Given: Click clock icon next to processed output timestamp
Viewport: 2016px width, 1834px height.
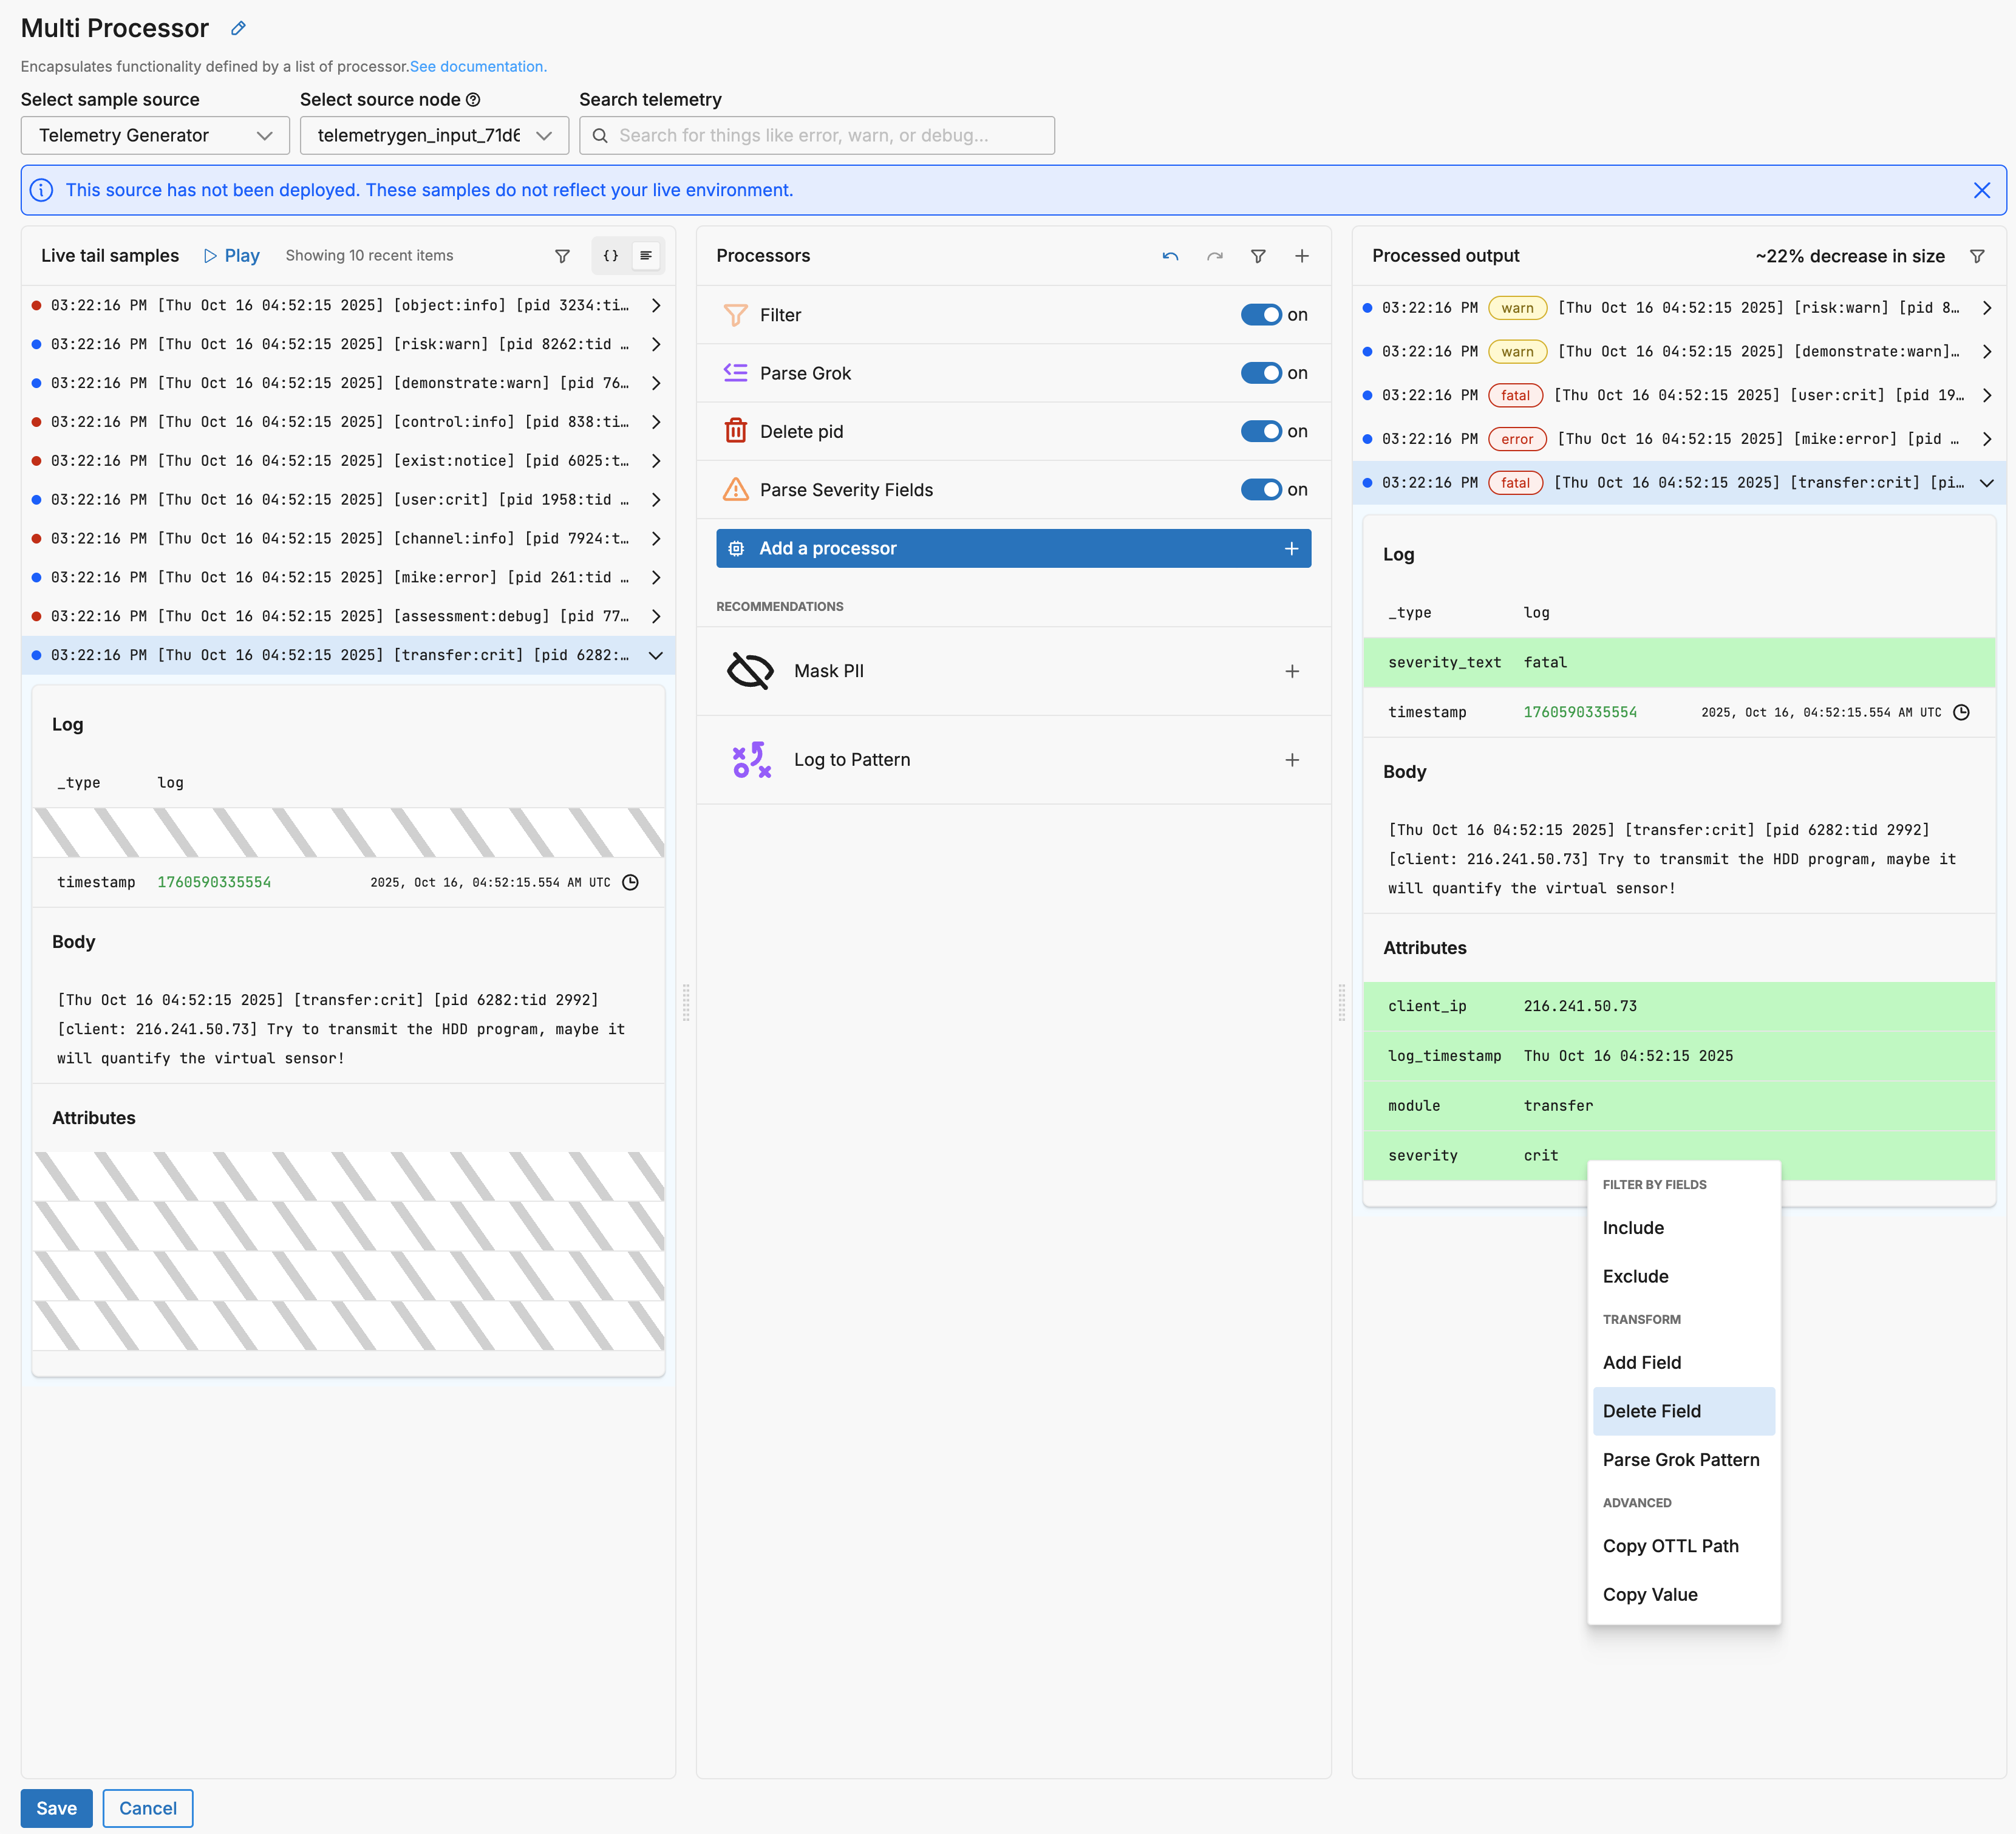Looking at the screenshot, I should 1961,712.
